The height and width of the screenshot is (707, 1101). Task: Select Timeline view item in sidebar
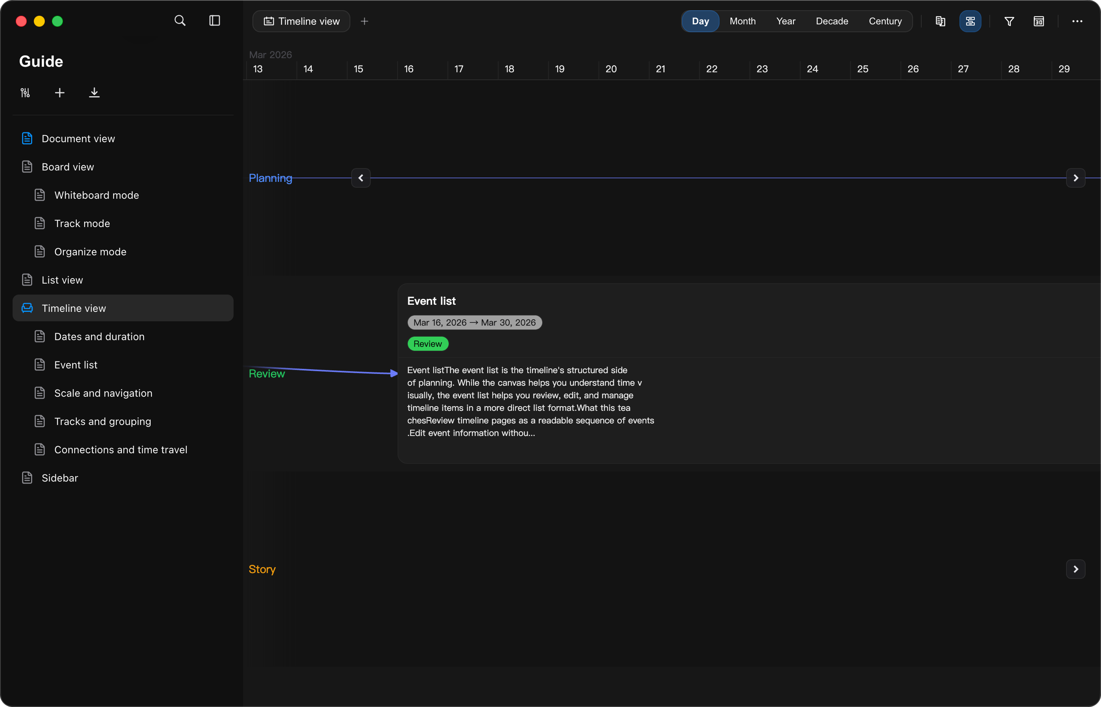tap(123, 308)
